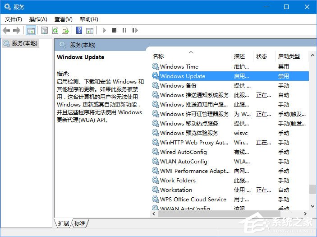Click the gear icon beside Wired AutoConfig
The image size is (317, 237).
pos(155,152)
